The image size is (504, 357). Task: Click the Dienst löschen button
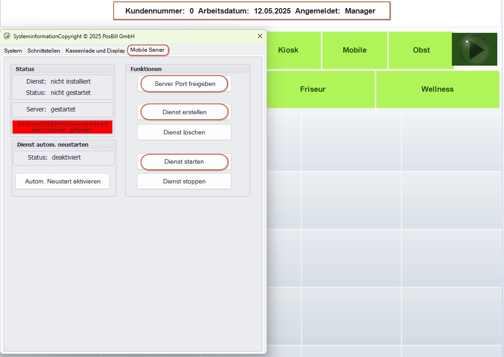coord(184,132)
